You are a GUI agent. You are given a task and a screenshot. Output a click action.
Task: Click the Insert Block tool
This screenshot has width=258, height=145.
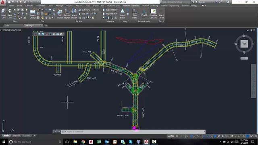[x=123, y=14]
